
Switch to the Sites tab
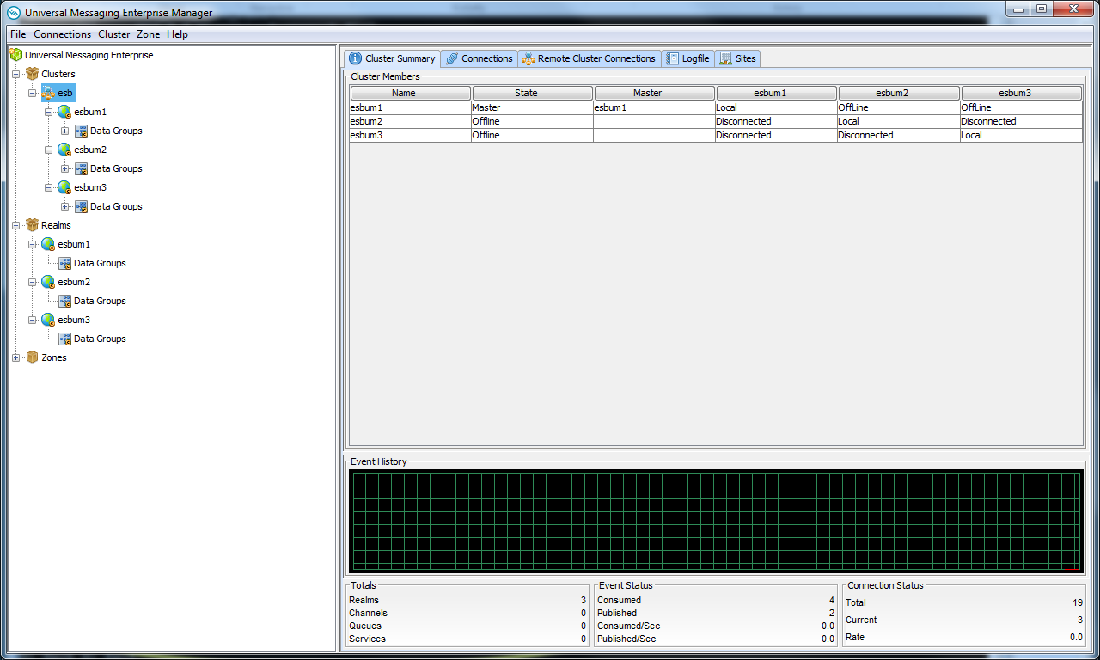[x=737, y=58]
